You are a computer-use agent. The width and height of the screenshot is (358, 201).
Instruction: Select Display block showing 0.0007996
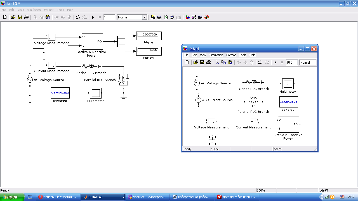[149, 36]
